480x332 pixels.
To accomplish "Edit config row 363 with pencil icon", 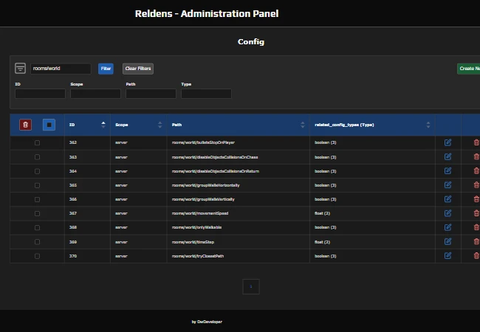I will click(448, 157).
